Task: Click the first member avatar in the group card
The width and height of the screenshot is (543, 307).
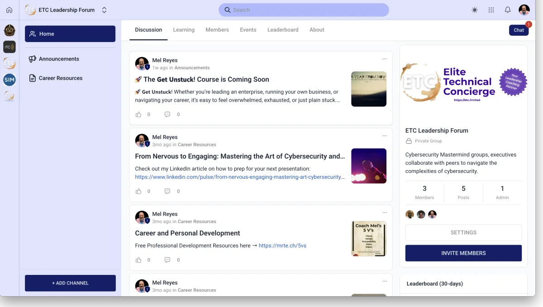Action: click(x=410, y=214)
